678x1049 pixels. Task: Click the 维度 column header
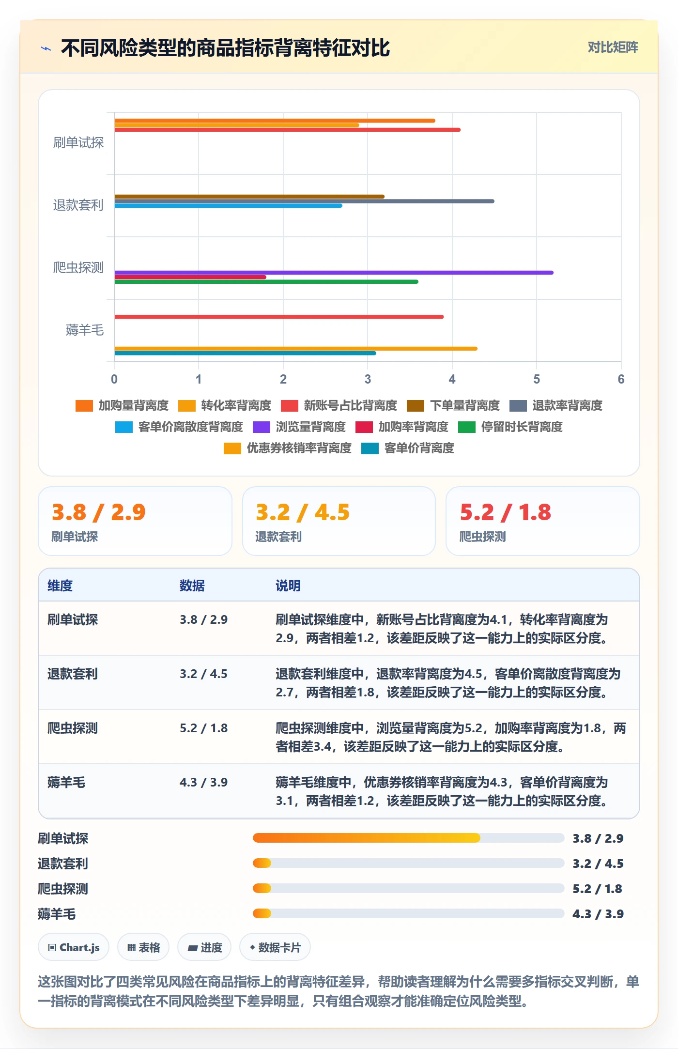pos(60,586)
